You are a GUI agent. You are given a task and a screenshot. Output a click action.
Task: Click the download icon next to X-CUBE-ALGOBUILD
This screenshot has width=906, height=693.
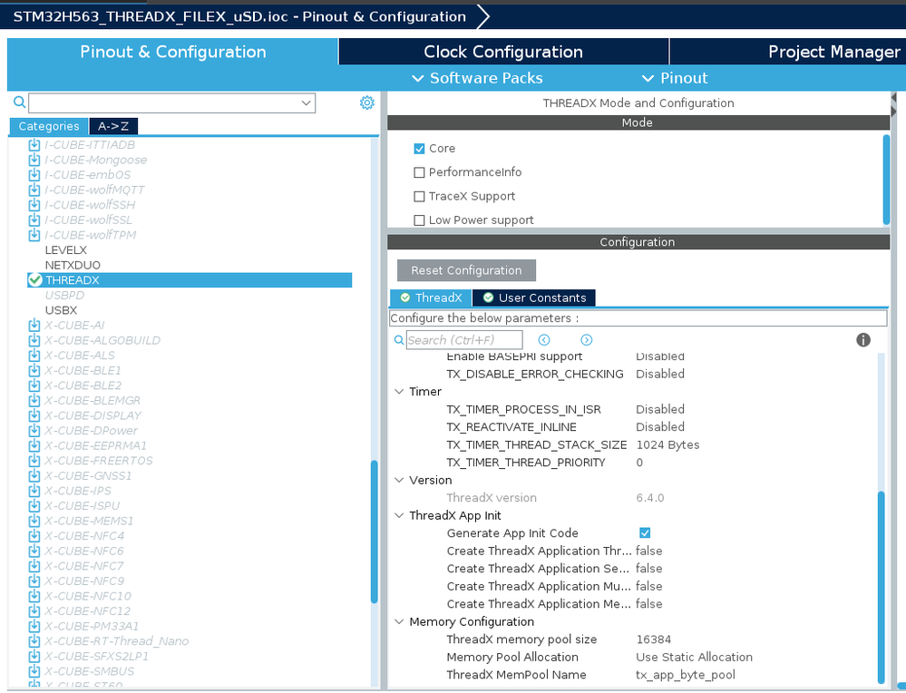pos(34,340)
